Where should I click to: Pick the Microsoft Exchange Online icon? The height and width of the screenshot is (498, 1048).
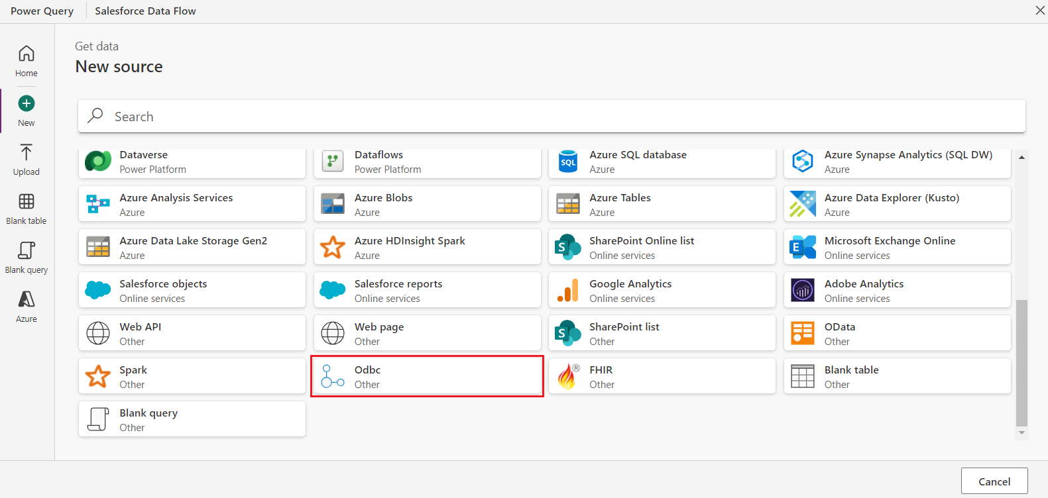(802, 247)
